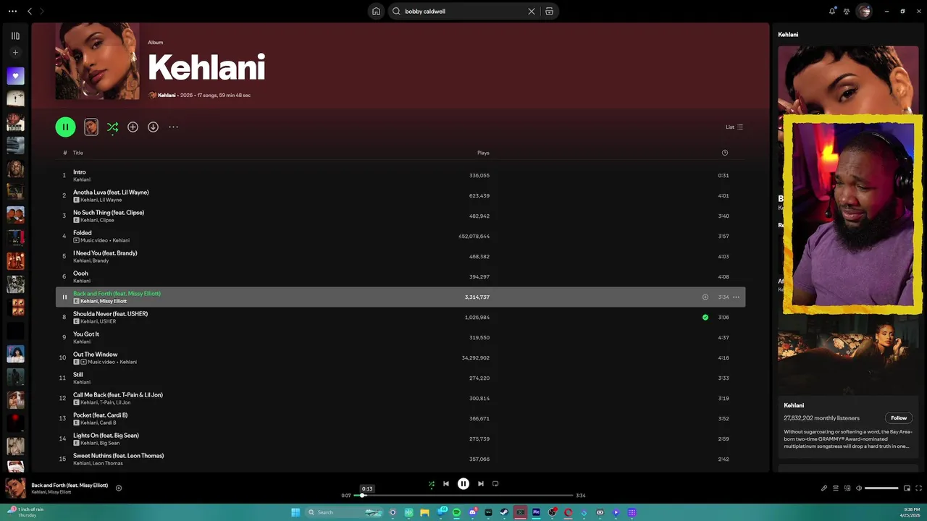Viewport: 927px width, 521px height.
Task: Select the track Still
Action: click(400, 378)
